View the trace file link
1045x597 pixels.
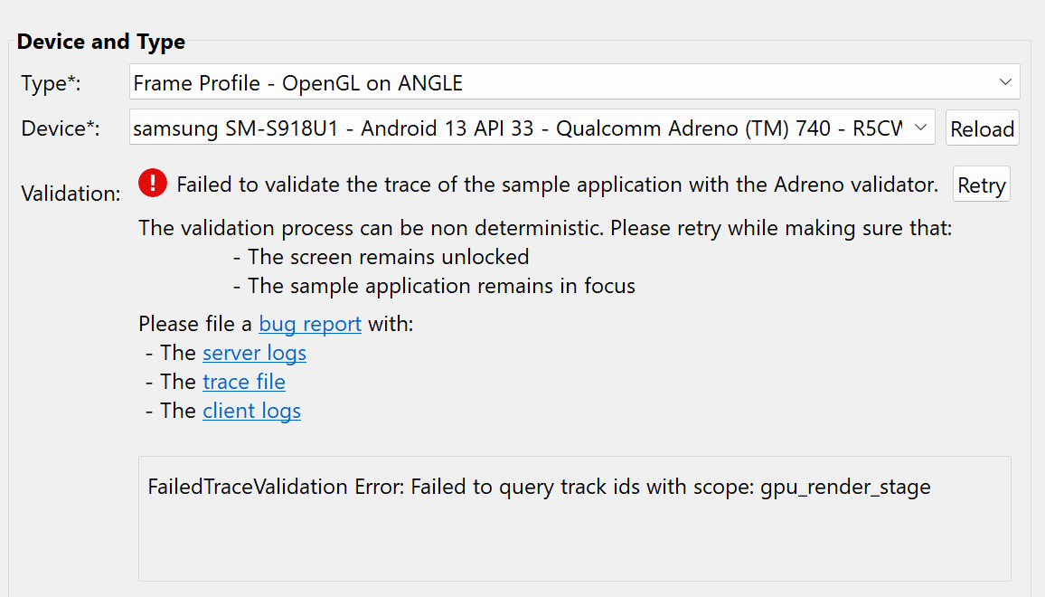(243, 382)
